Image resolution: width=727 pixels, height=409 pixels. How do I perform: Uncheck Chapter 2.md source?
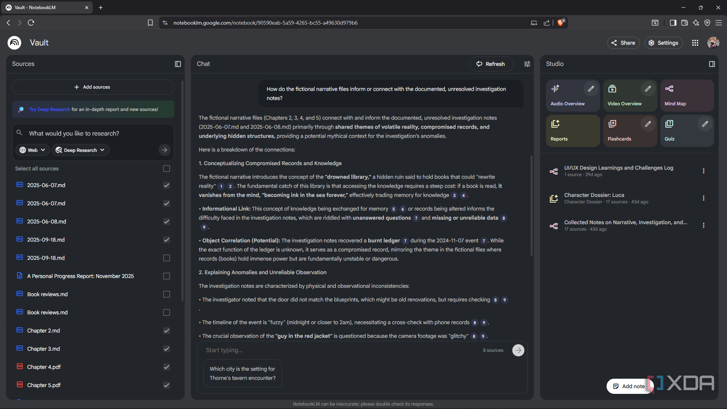tap(167, 331)
